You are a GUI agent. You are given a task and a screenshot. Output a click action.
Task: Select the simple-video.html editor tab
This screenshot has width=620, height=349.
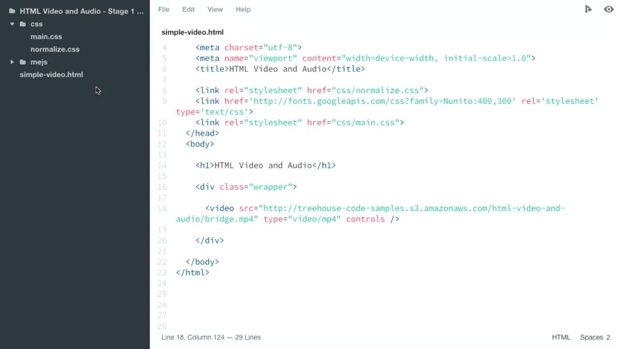tap(192, 32)
